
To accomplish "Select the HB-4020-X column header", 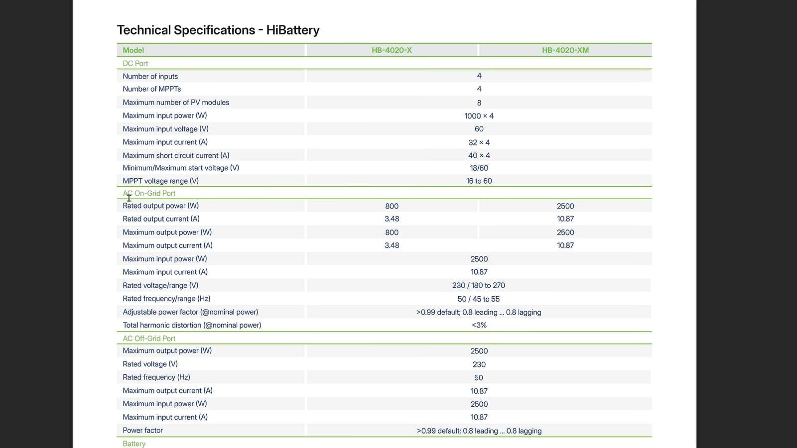I will pyautogui.click(x=392, y=50).
